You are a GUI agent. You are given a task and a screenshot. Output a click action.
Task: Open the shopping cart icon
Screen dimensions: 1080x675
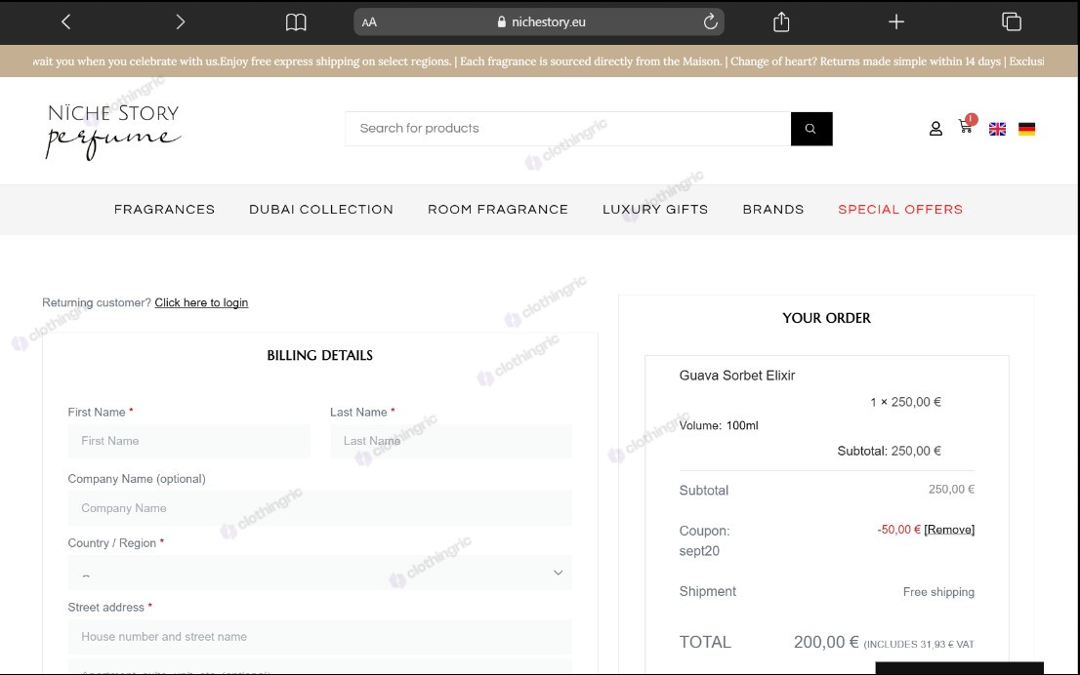pos(966,126)
